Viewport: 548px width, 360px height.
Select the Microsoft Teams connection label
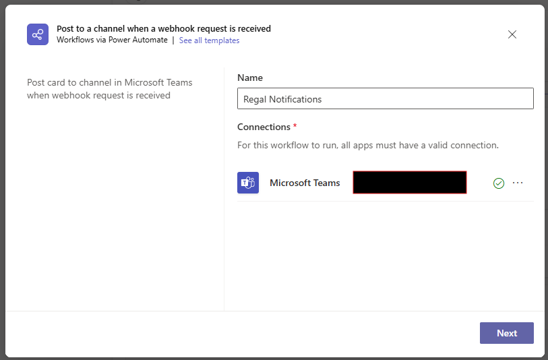[305, 183]
